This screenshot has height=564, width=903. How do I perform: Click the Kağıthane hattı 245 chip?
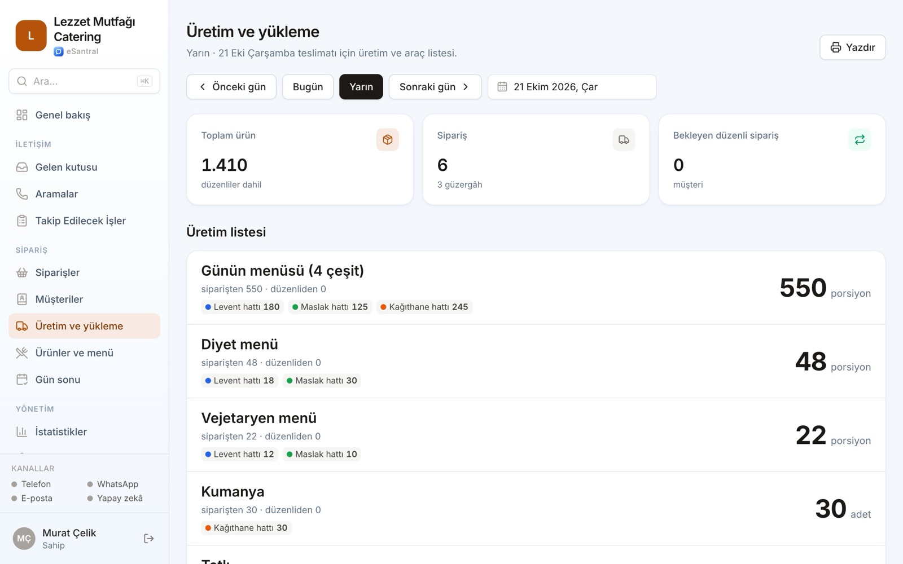[424, 307]
